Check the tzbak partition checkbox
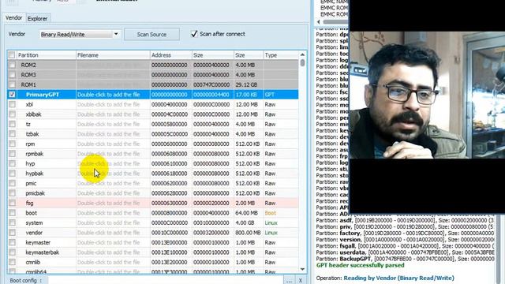The height and width of the screenshot is (284, 505). [x=12, y=134]
